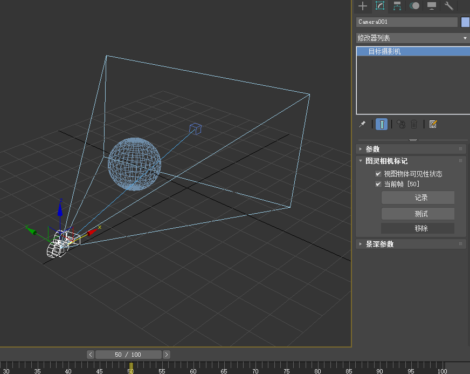
Task: Open the Create panel (plus icon)
Action: [363, 6]
